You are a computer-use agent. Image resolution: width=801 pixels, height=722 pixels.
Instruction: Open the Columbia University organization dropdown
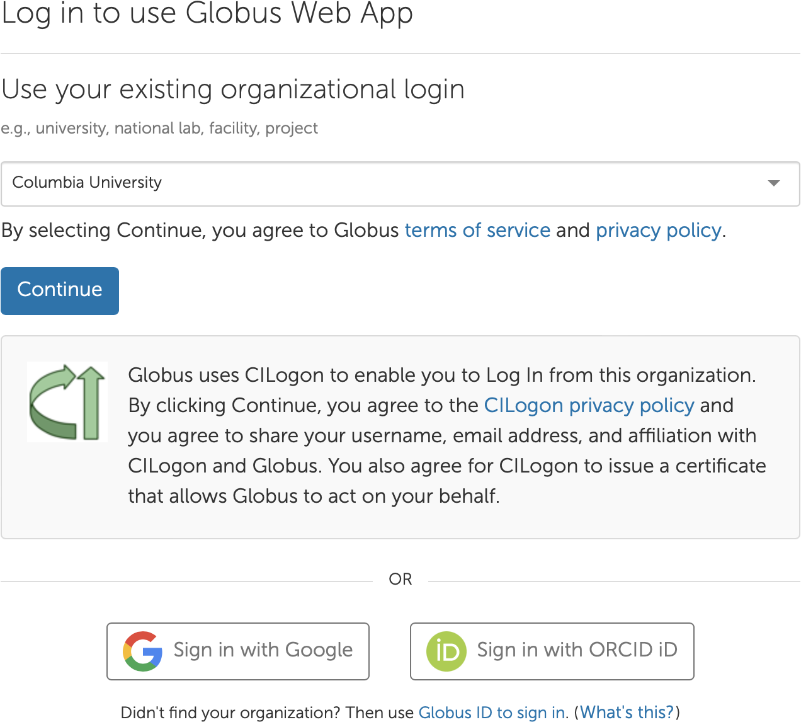(x=401, y=183)
